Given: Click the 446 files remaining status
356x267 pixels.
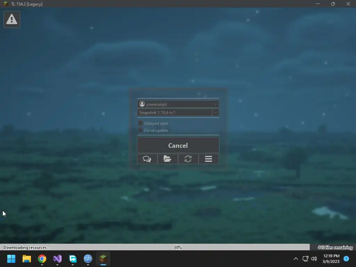Looking at the screenshot, I should click(335, 247).
